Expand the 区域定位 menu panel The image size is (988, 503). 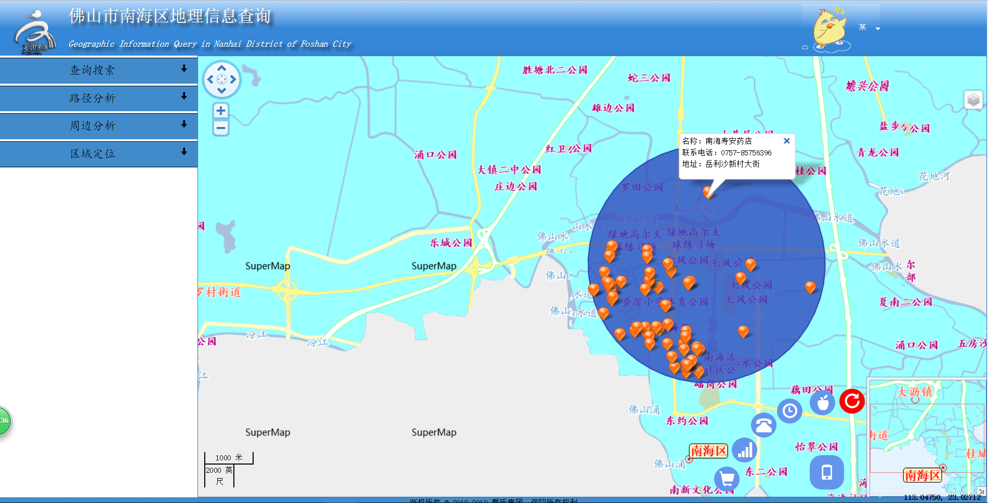[99, 154]
